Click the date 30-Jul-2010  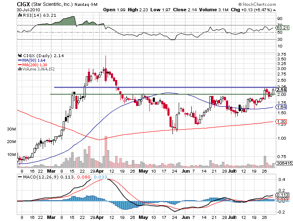click(28, 10)
